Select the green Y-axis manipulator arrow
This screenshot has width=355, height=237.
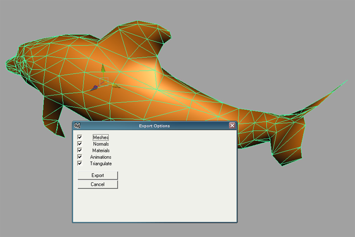click(103, 68)
